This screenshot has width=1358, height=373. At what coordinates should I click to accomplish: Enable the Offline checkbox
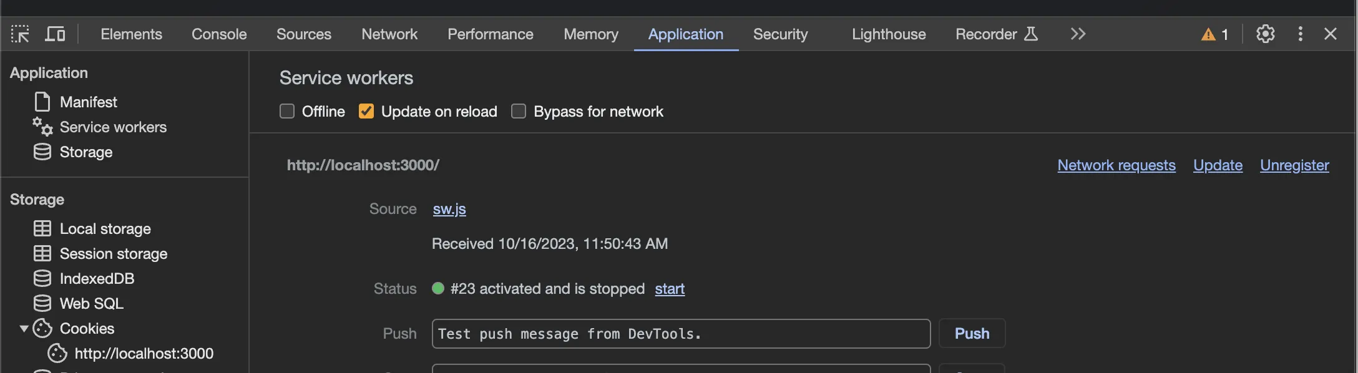click(287, 111)
